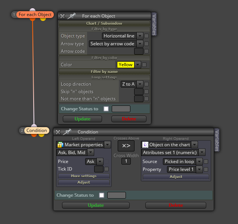Expand the Chart / Subwindow section
The width and height of the screenshot is (238, 224).
click(104, 24)
